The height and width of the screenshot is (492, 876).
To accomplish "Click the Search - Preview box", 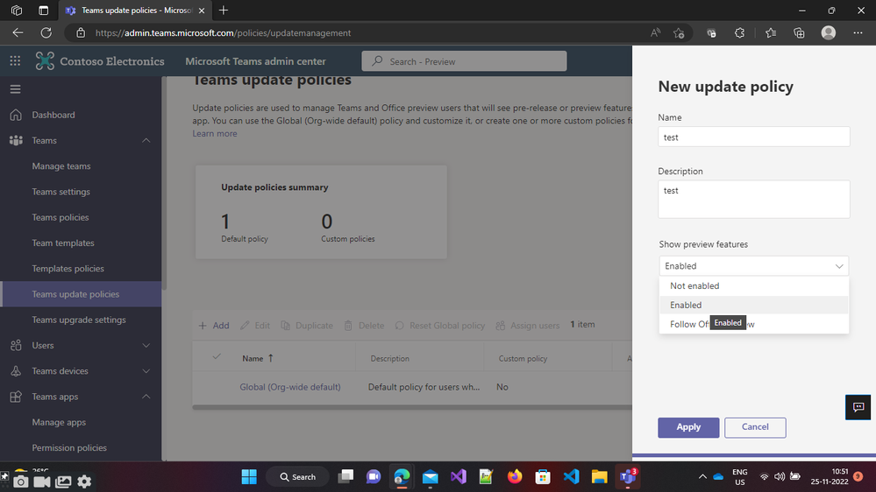I will (464, 61).
